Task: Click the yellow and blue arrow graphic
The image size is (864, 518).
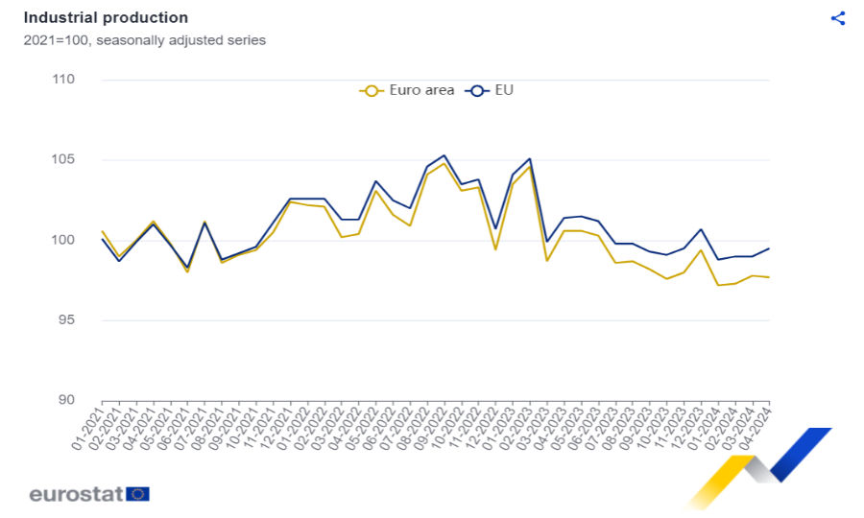Action: 758,467
